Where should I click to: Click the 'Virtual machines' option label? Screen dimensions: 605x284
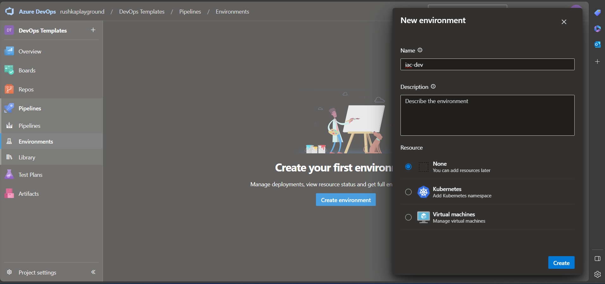tap(454, 214)
